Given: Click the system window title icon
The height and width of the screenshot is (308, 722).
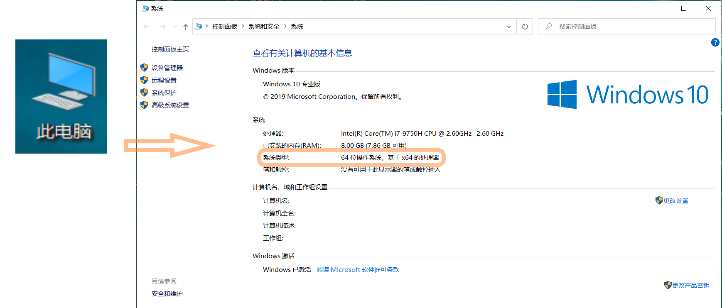Looking at the screenshot, I should tap(145, 8).
